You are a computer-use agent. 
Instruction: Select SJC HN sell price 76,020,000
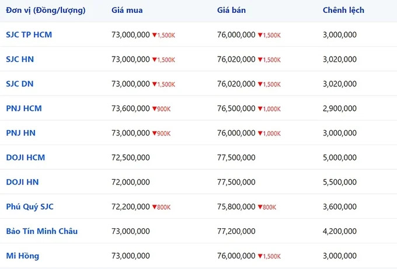236,60
